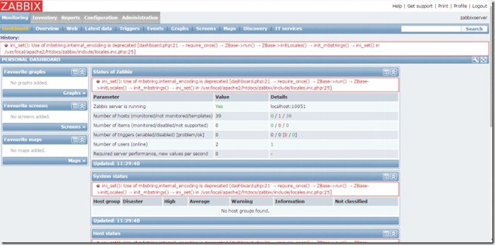Click the Print link
The width and height of the screenshot is (495, 245).
tap(443, 6)
